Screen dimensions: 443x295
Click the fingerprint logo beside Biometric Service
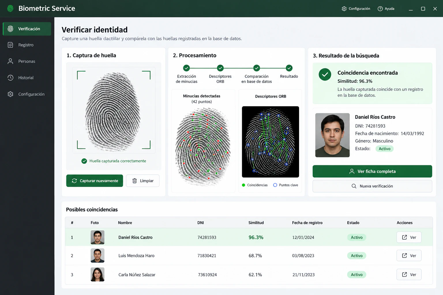tap(10, 8)
